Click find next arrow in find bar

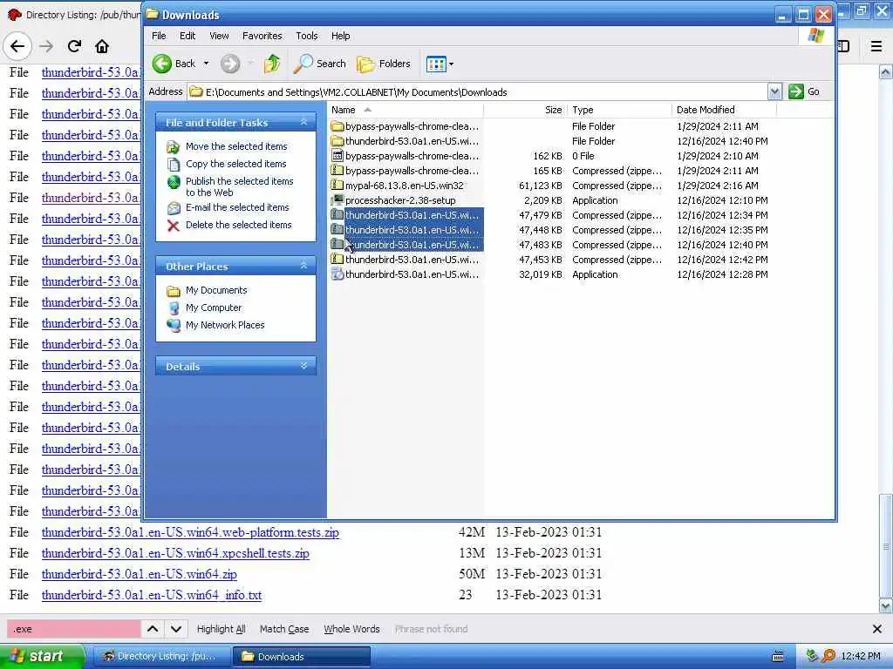(x=176, y=629)
